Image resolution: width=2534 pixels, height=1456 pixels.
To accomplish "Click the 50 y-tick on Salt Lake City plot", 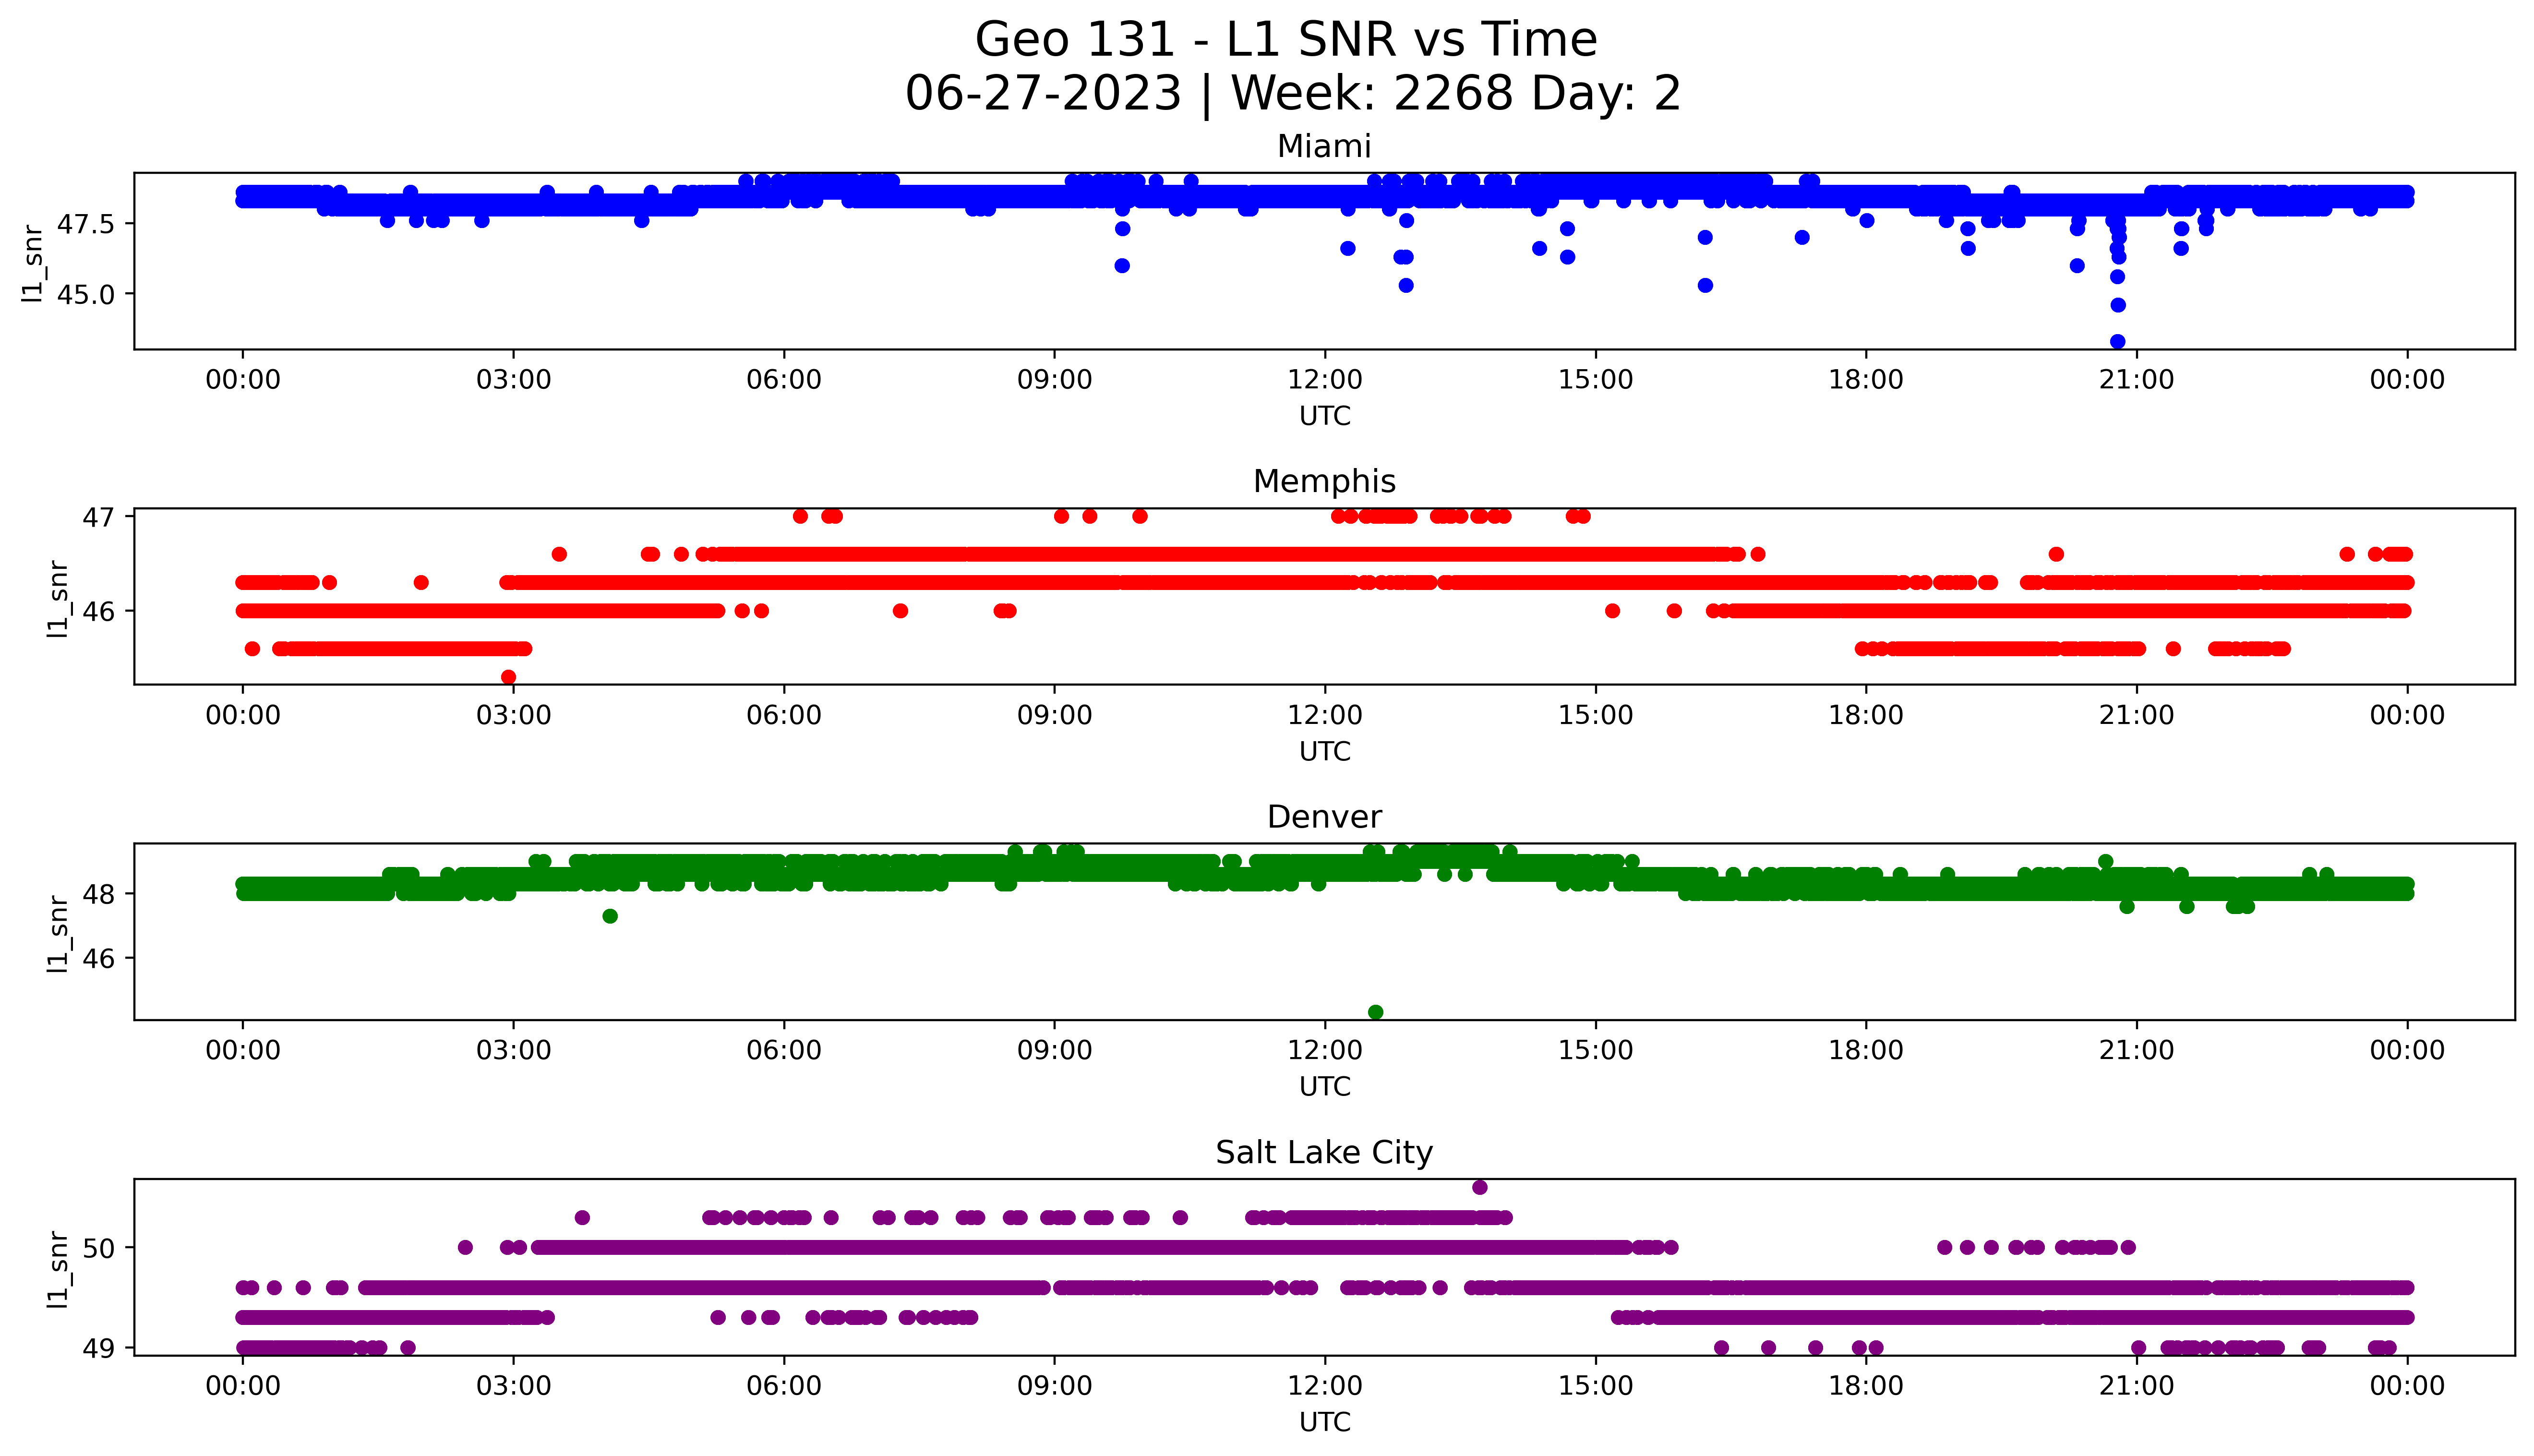I will [98, 1248].
